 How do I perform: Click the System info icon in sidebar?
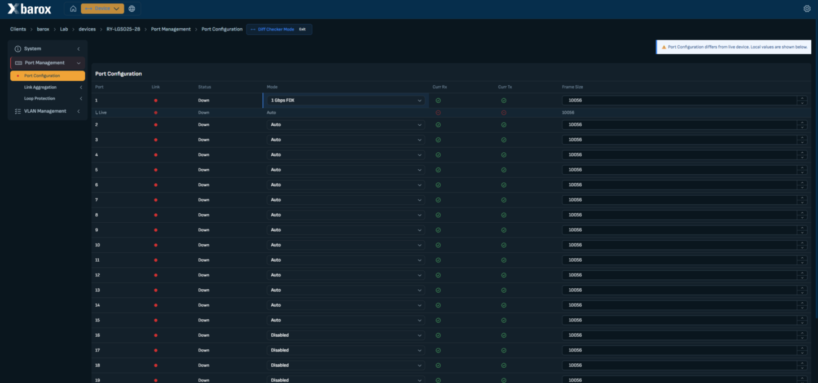17,49
